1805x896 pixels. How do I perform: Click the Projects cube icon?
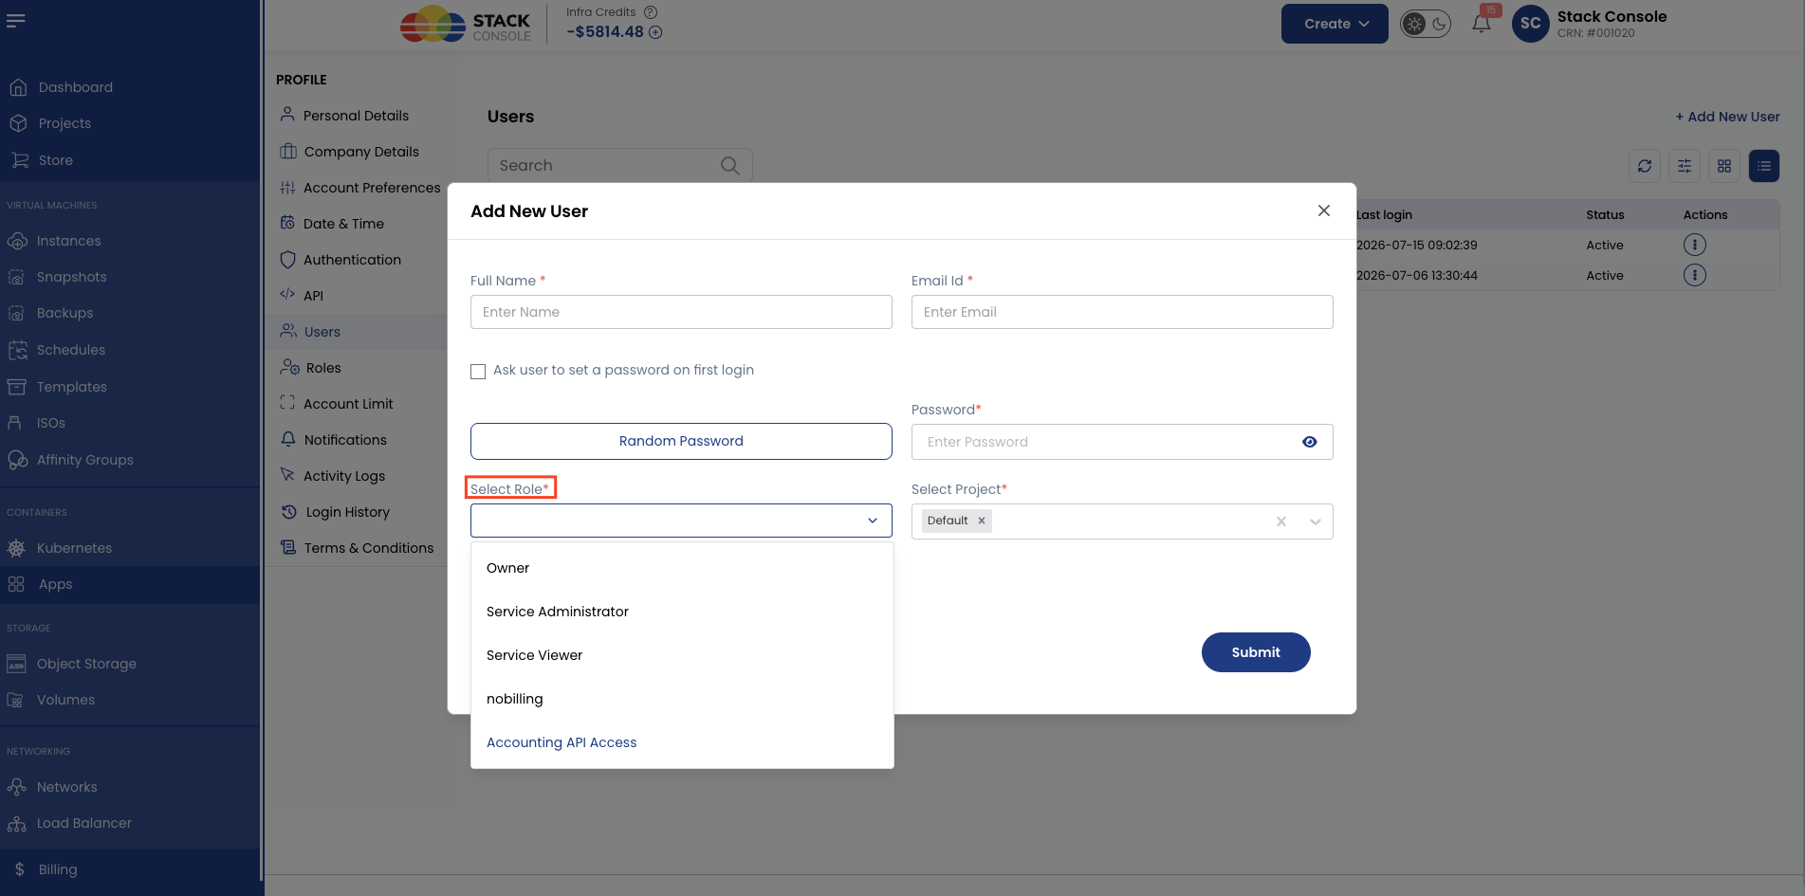coord(18,123)
